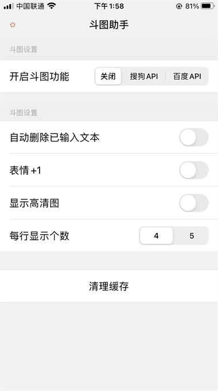The width and height of the screenshot is (218, 391).
Task: Tap the Wi-Fi icon in status bar
Action: (x=52, y=6)
